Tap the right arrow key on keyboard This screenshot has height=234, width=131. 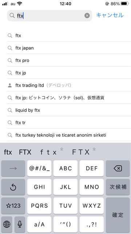(x=13, y=169)
